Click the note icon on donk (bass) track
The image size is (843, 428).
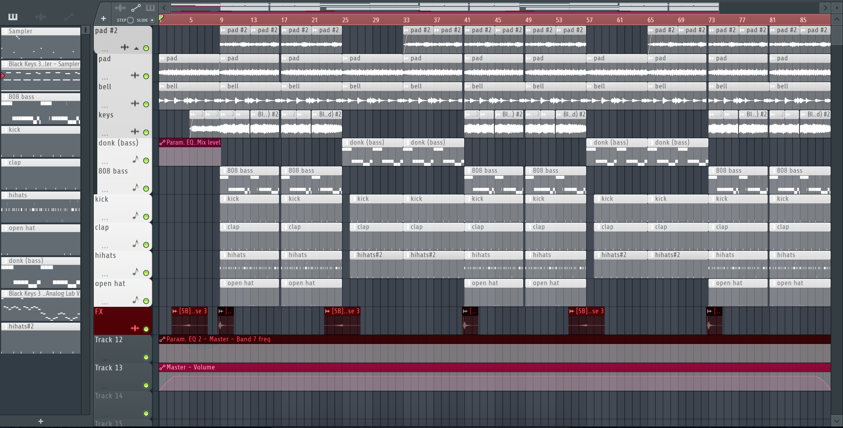[135, 160]
